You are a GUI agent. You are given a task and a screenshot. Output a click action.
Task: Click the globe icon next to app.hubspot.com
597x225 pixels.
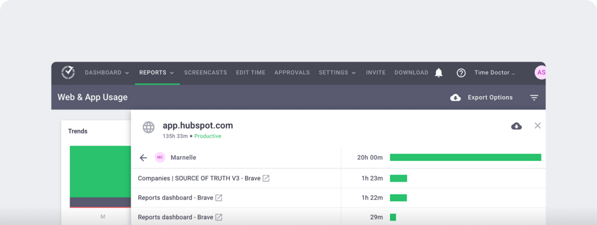pyautogui.click(x=149, y=127)
